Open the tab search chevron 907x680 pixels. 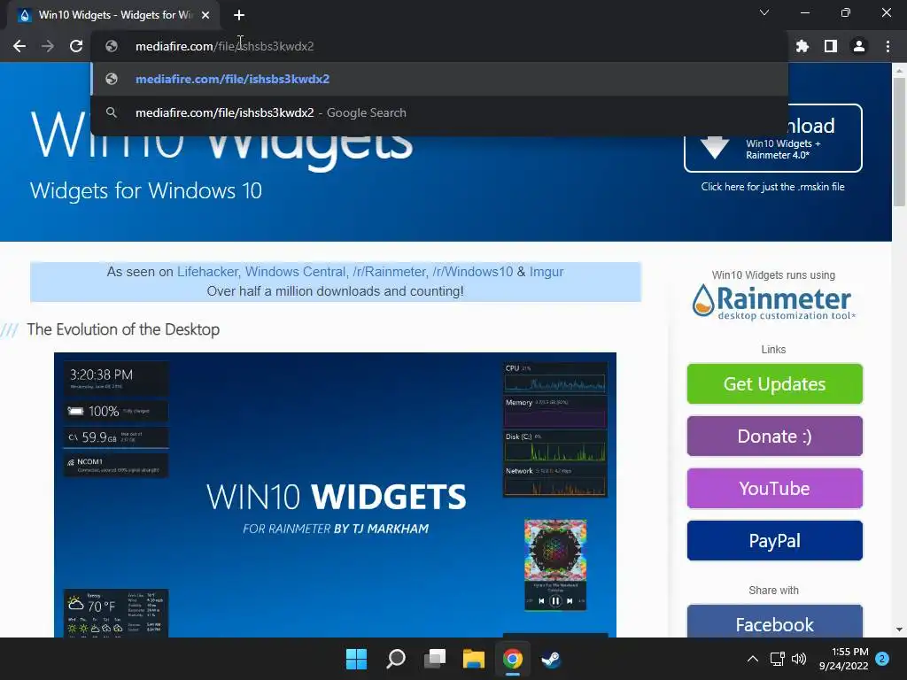point(764,12)
